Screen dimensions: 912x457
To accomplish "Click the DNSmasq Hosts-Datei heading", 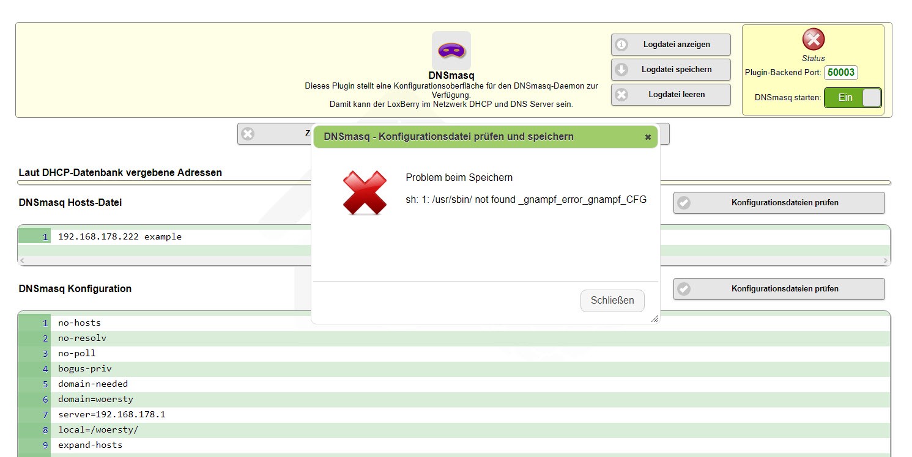I will point(70,202).
